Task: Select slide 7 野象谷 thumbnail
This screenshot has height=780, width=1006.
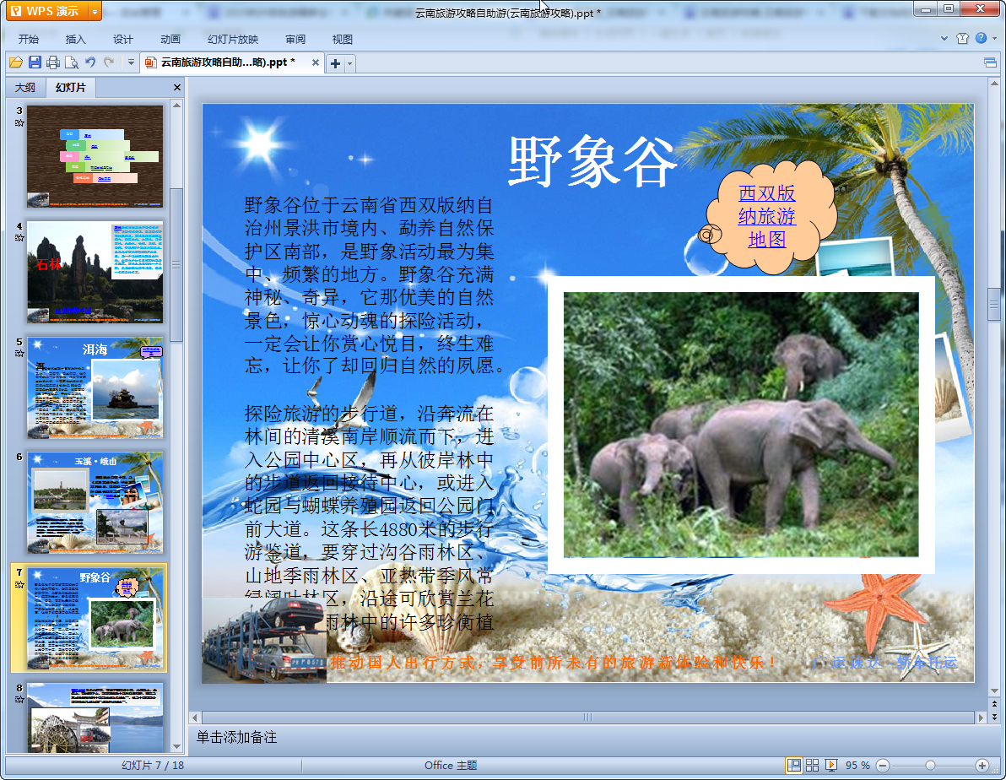Action: 95,618
